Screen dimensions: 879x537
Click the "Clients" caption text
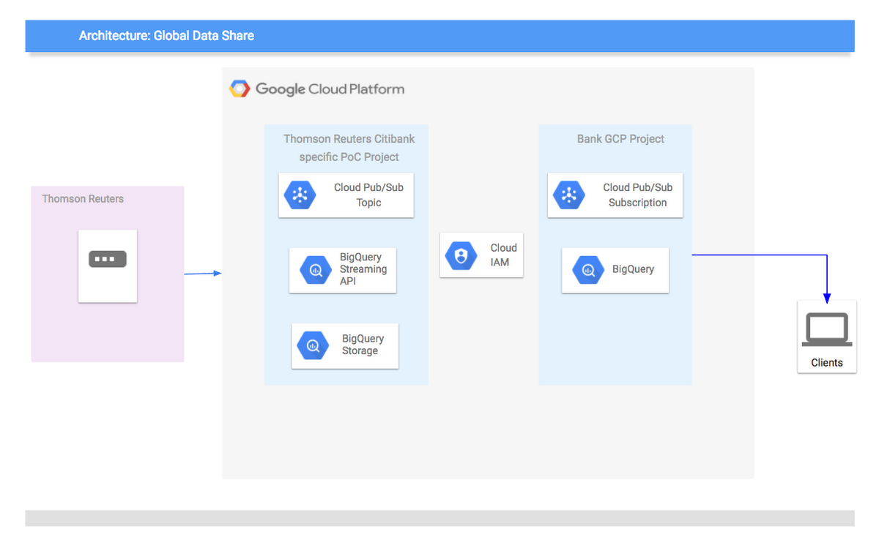[827, 363]
